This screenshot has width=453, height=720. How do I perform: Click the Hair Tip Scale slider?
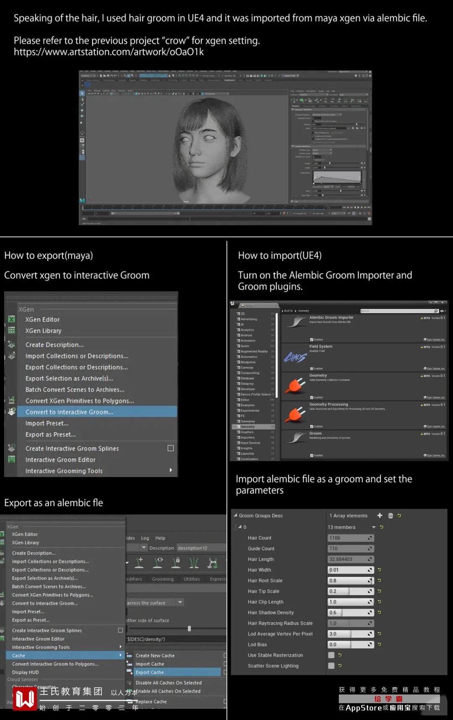pyautogui.click(x=351, y=591)
